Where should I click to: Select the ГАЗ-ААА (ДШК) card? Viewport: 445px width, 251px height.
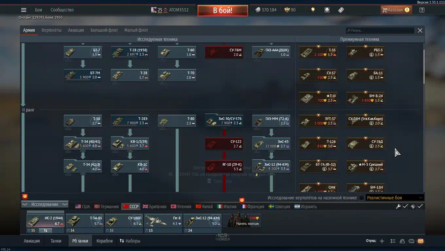tap(271, 52)
